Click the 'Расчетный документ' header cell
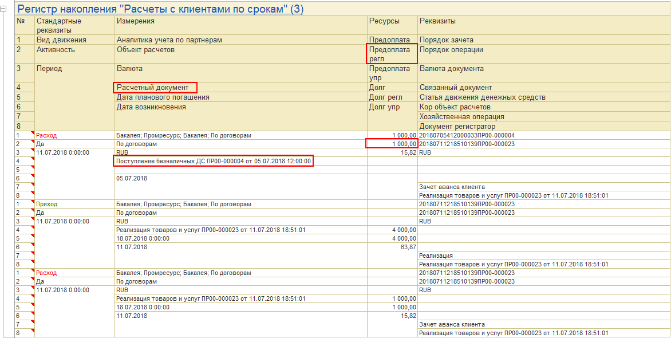The image size is (671, 338). click(241, 88)
